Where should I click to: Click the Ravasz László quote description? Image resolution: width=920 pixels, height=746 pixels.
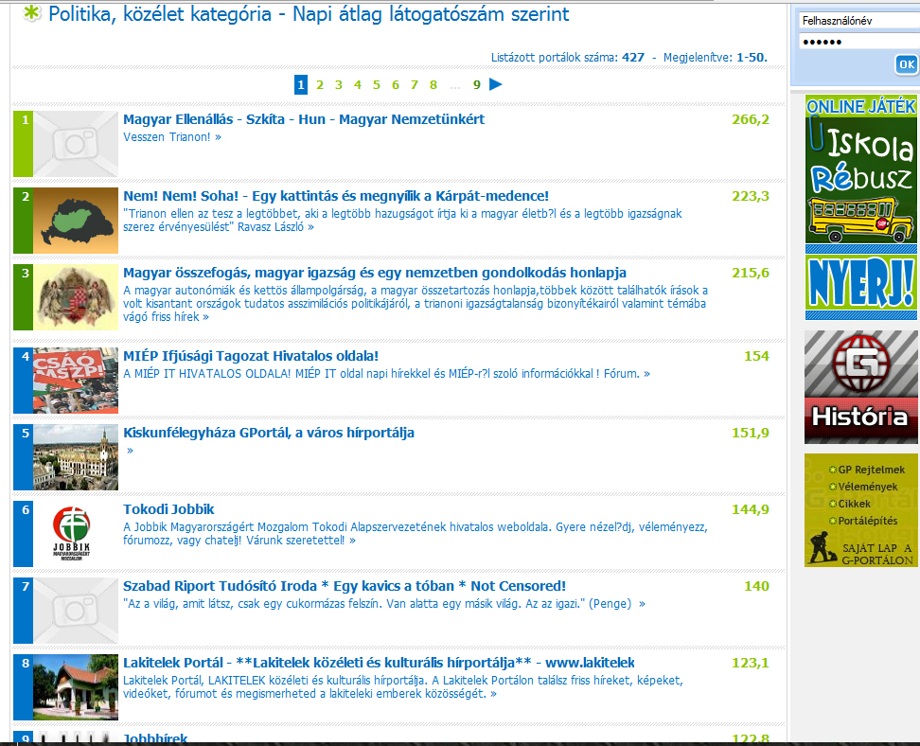point(402,220)
